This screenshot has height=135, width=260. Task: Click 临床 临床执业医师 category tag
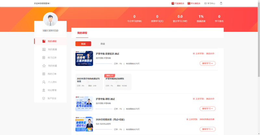click(x=103, y=124)
